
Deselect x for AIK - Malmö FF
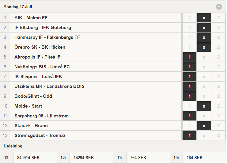tap(204, 18)
